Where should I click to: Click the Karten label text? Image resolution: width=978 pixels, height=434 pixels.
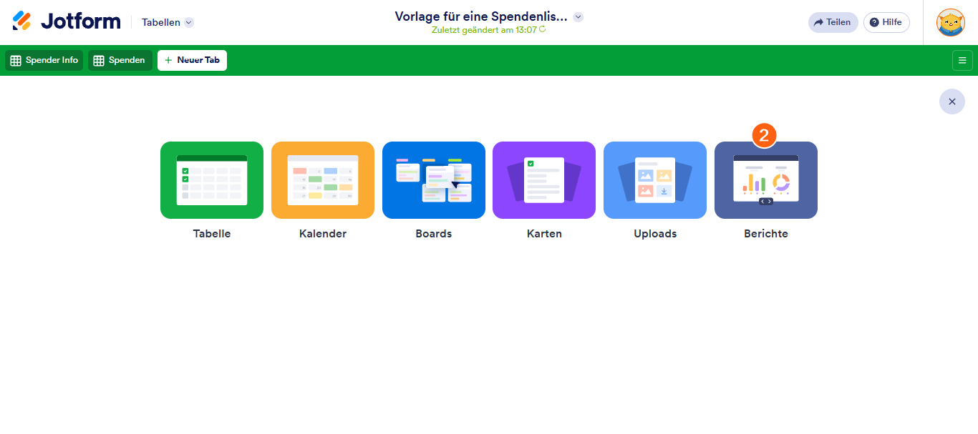pyautogui.click(x=544, y=234)
